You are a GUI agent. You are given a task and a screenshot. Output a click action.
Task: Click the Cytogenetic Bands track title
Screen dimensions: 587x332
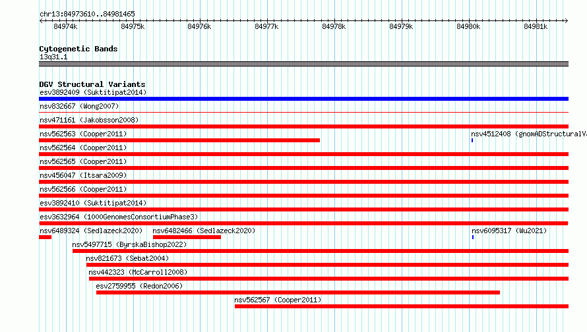(x=78, y=49)
